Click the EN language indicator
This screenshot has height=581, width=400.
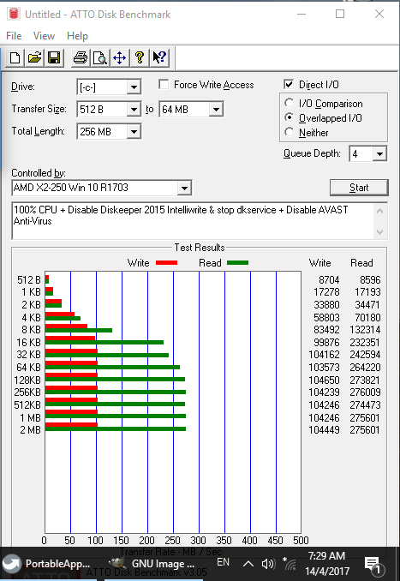(223, 562)
